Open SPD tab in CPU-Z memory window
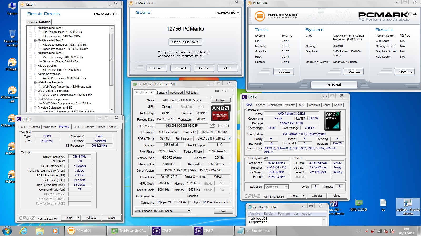 [x=76, y=127]
